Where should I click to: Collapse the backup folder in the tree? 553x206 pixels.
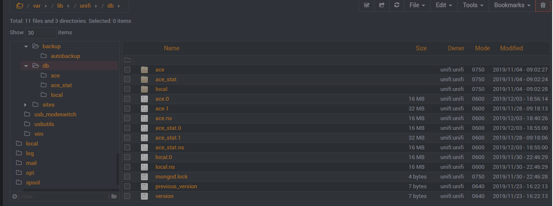click(26, 46)
